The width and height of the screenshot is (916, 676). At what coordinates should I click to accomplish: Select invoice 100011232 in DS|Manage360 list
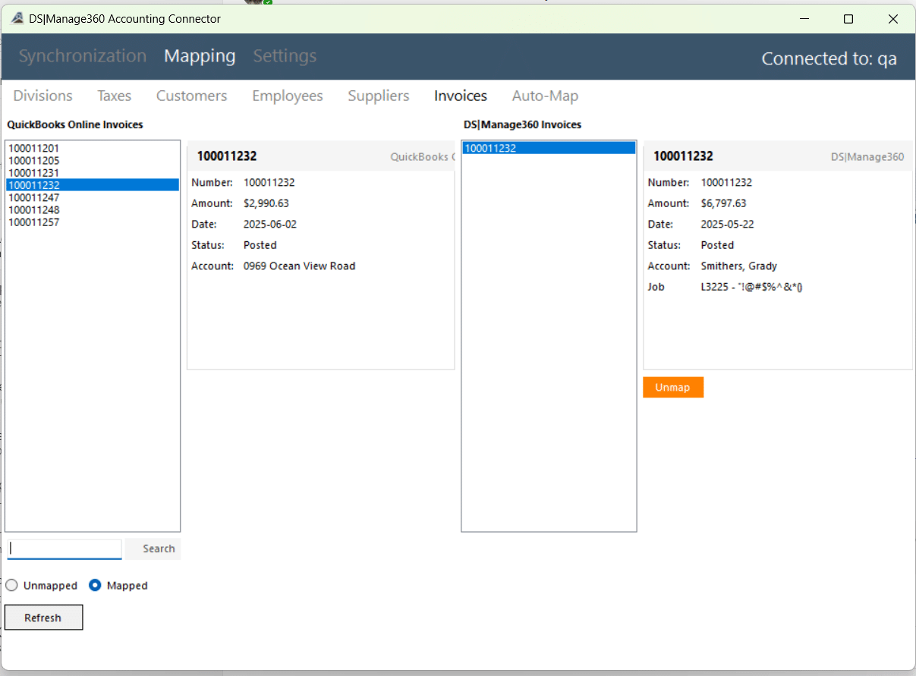(490, 149)
